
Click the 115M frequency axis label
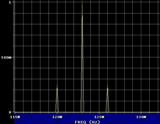pyautogui.click(x=15, y=117)
